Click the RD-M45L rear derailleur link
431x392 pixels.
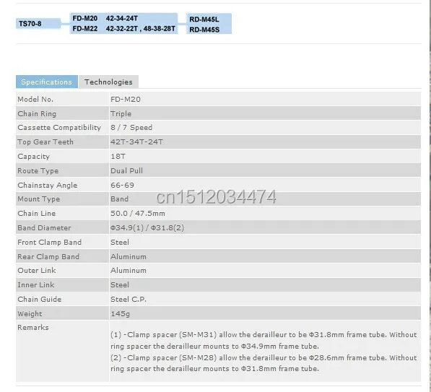point(204,19)
